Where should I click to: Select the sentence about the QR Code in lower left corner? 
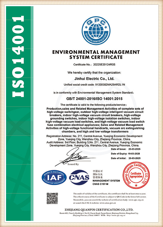pos(110,197)
